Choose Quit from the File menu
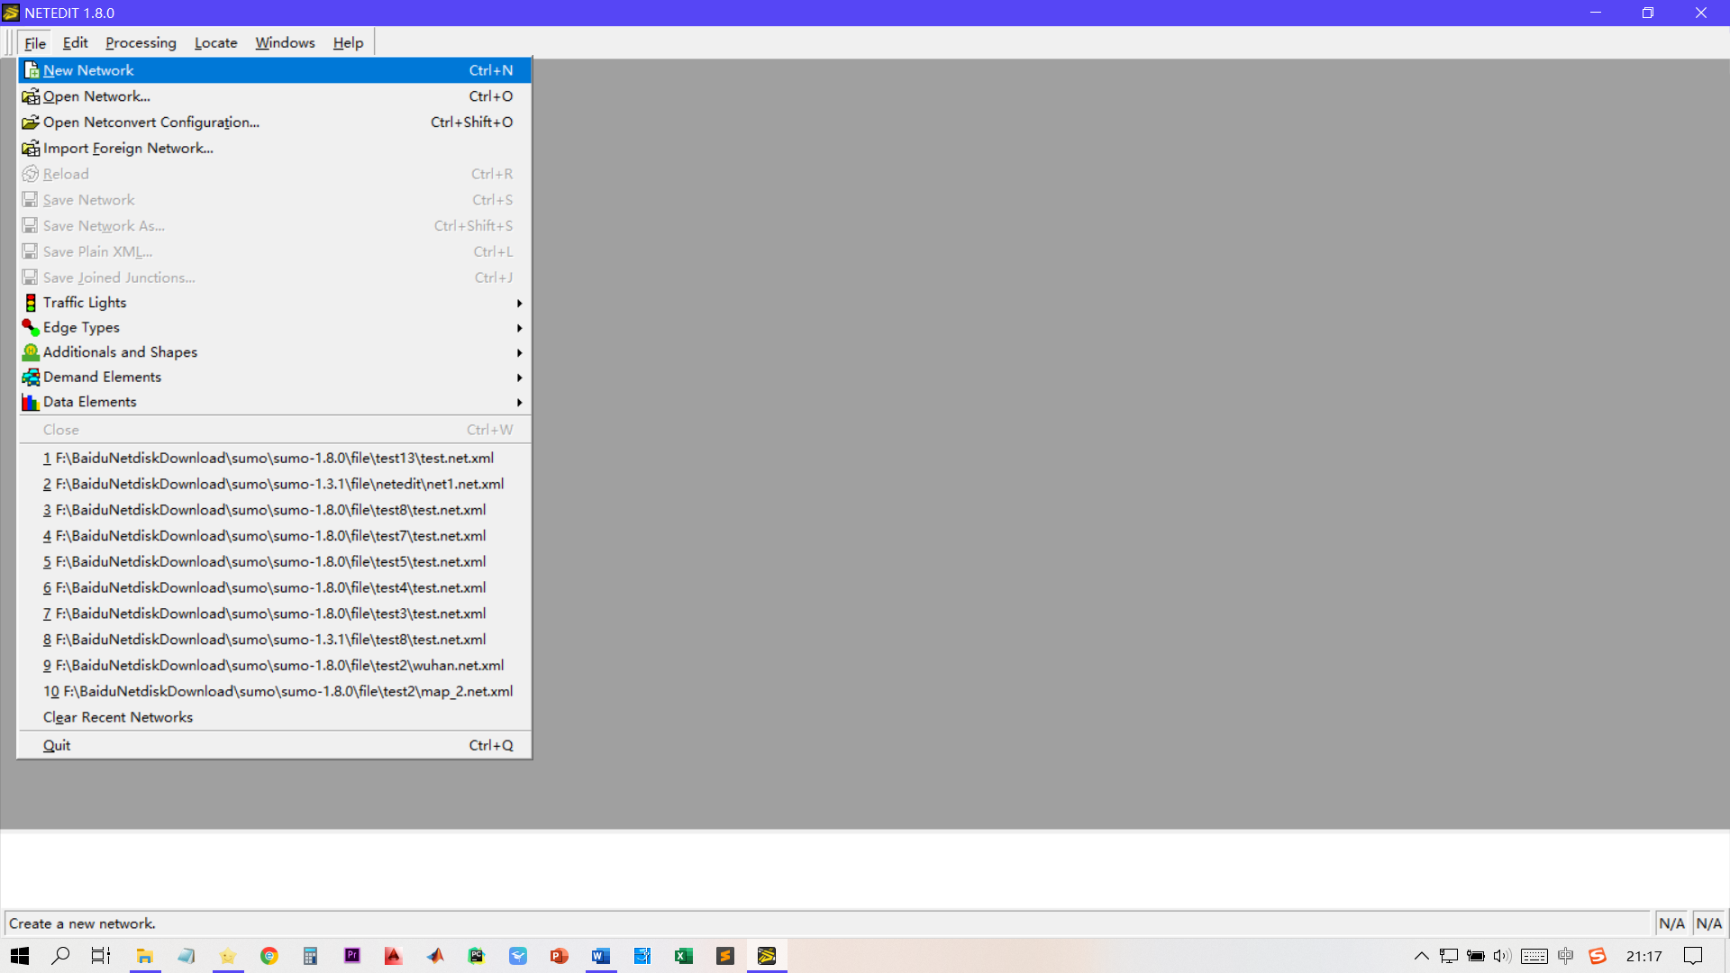Viewport: 1730px width, 973px height. 57,745
